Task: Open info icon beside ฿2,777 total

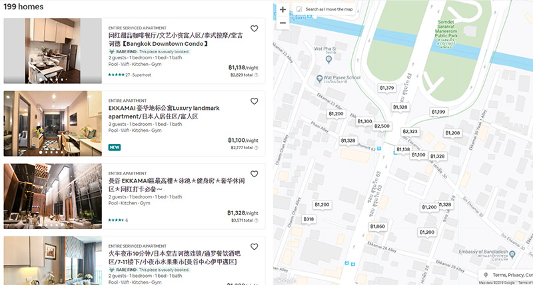Action: coord(257,148)
